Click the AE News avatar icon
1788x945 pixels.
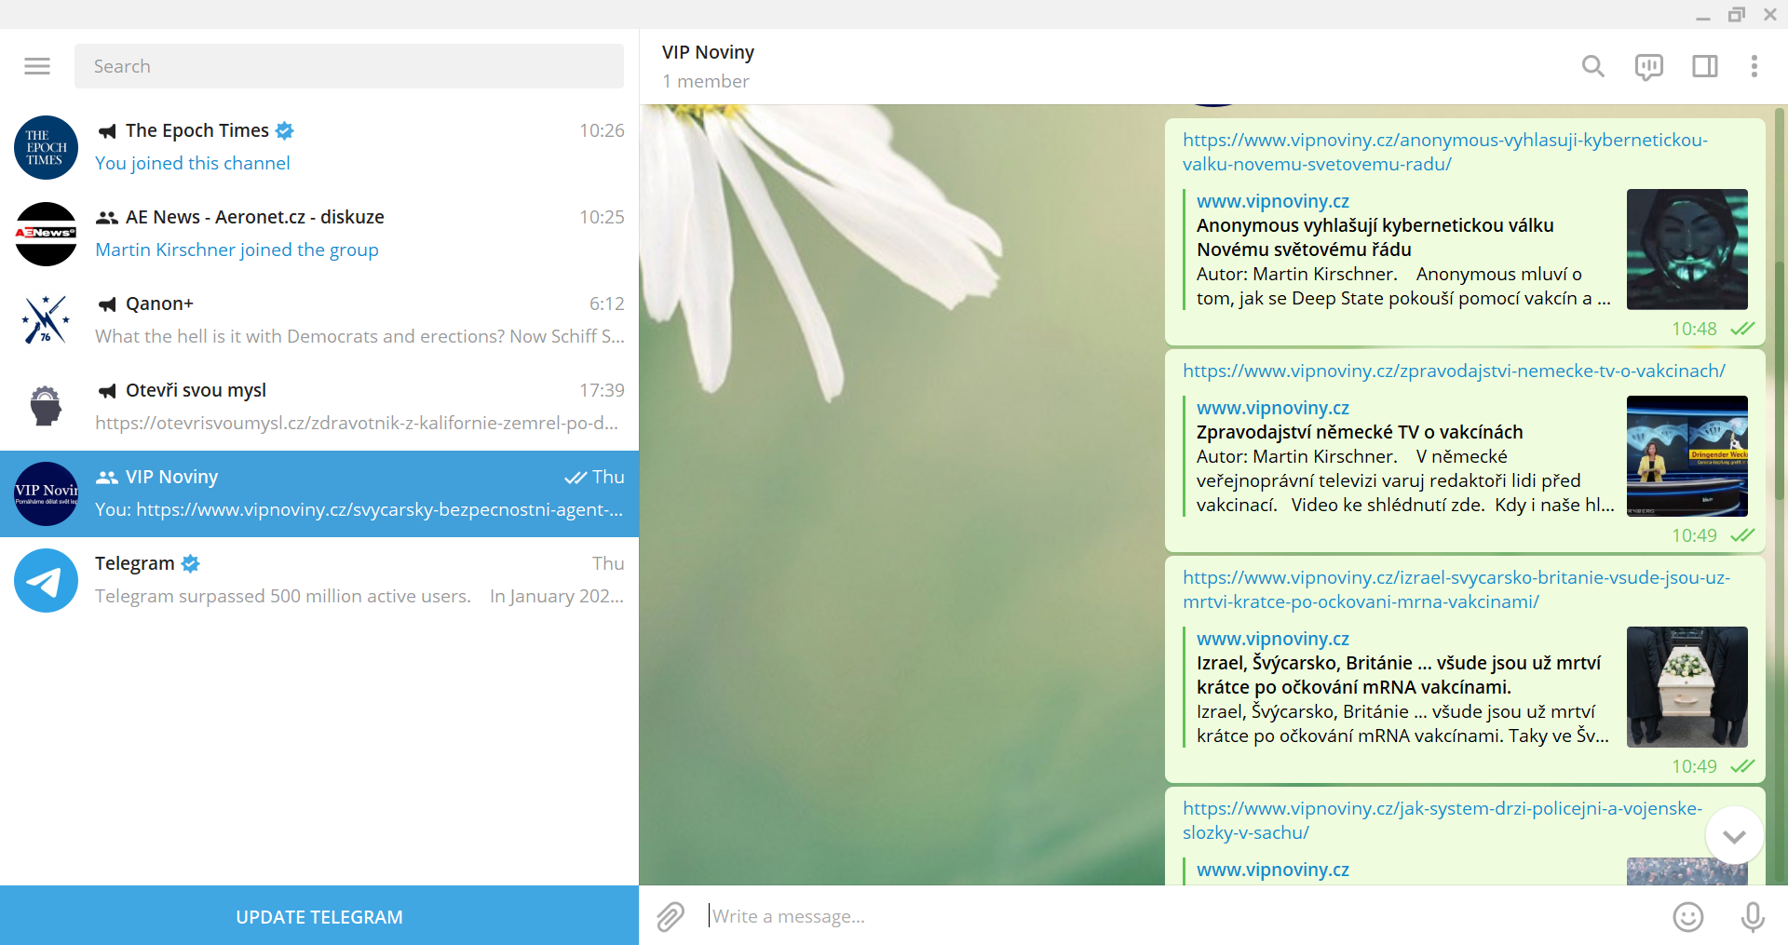pos(46,234)
